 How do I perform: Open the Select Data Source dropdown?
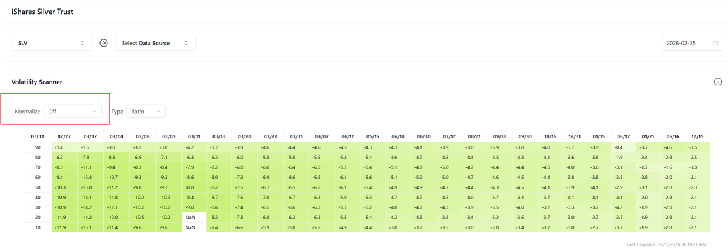pos(155,43)
